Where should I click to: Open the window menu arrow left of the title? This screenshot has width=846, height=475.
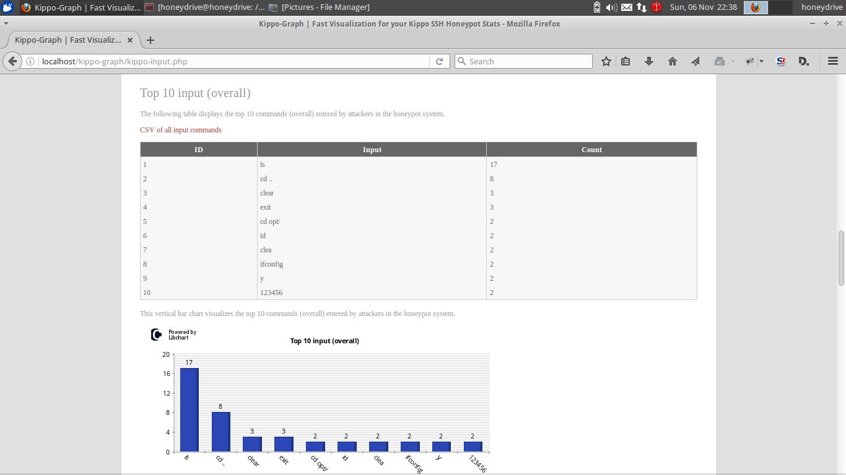click(x=6, y=24)
